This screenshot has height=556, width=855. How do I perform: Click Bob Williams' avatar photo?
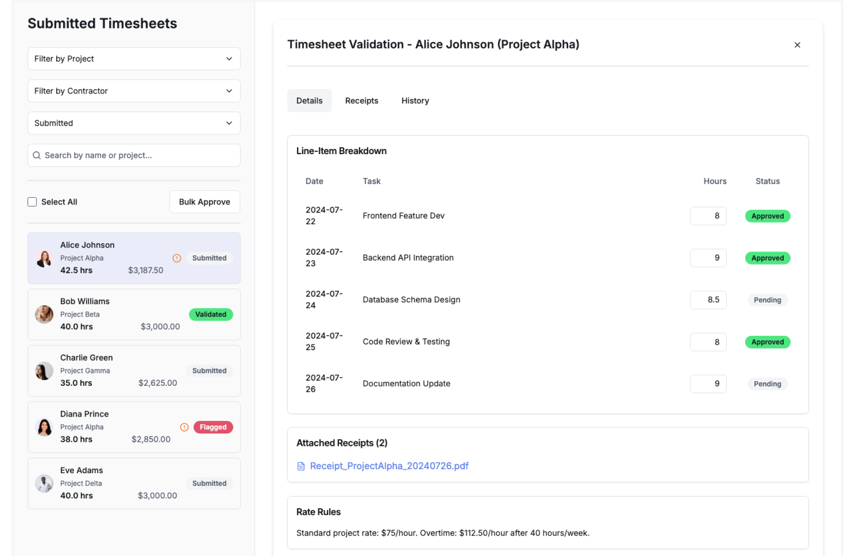click(44, 315)
